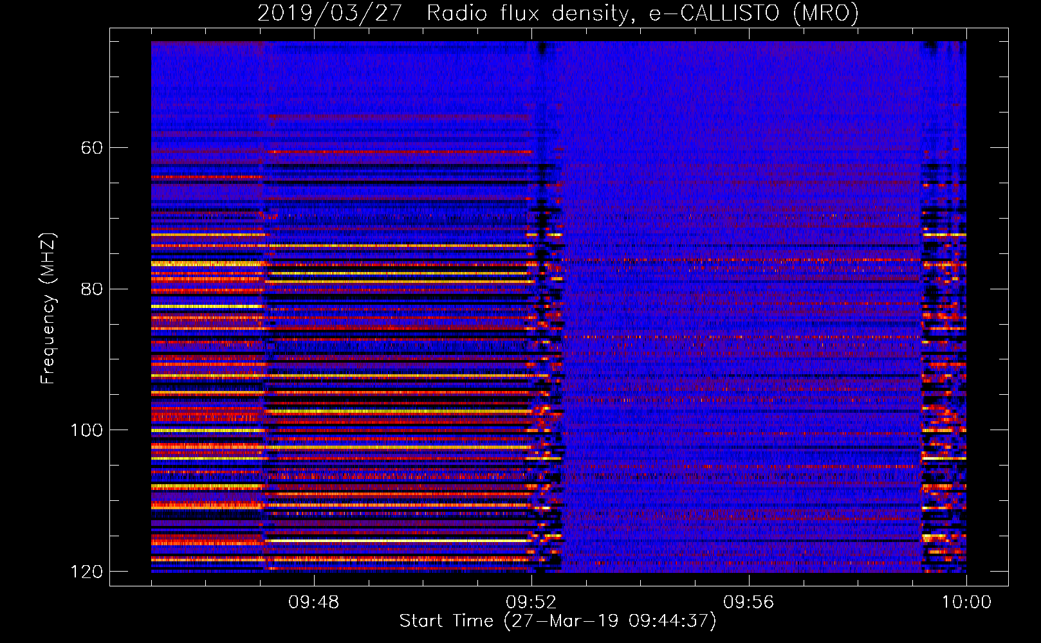Click the 100 frequency tick label
The image size is (1041, 643).
coord(86,430)
